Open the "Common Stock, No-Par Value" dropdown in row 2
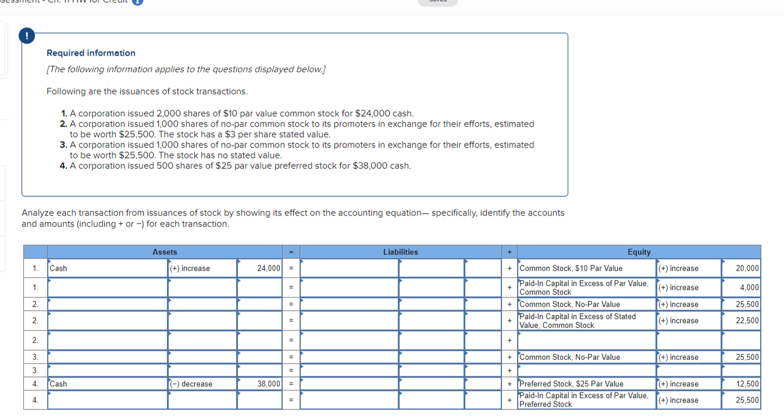Screen dimensions: 784x420 (x=584, y=304)
